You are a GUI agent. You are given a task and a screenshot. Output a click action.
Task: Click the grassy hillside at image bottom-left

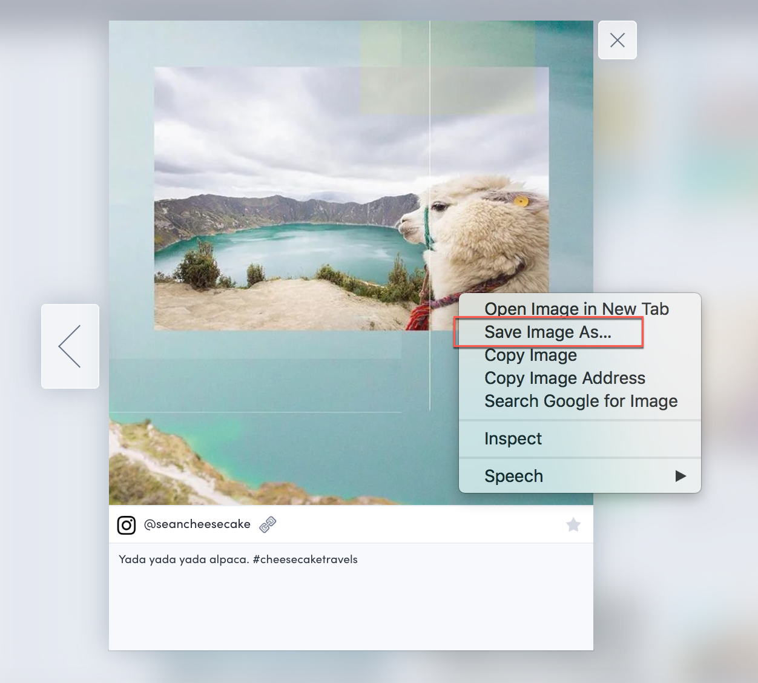(151, 460)
